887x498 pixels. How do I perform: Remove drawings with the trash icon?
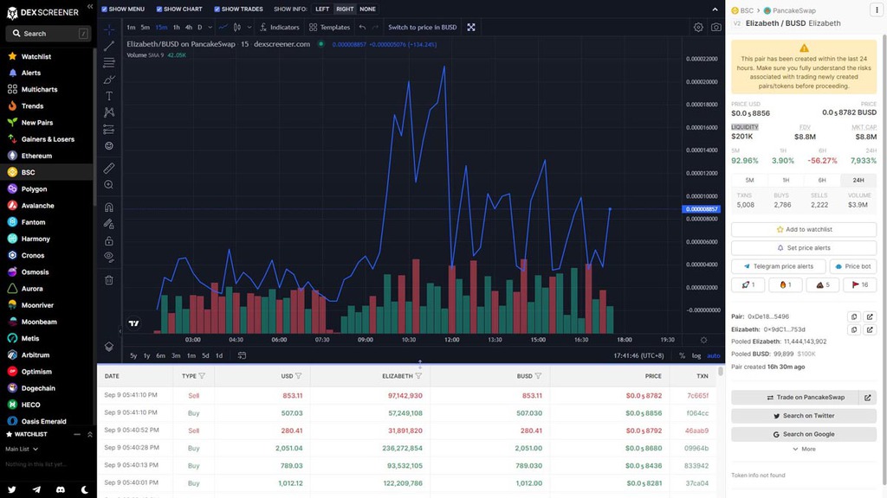pos(109,280)
